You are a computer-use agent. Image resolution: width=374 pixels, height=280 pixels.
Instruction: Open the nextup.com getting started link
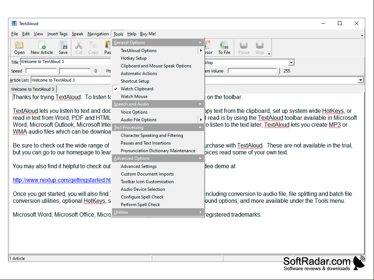point(62,180)
